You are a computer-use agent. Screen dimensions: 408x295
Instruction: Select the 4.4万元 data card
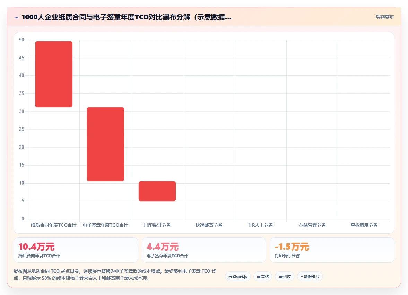coord(204,250)
